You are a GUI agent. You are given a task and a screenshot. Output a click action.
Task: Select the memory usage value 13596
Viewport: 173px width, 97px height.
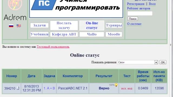click(159, 88)
